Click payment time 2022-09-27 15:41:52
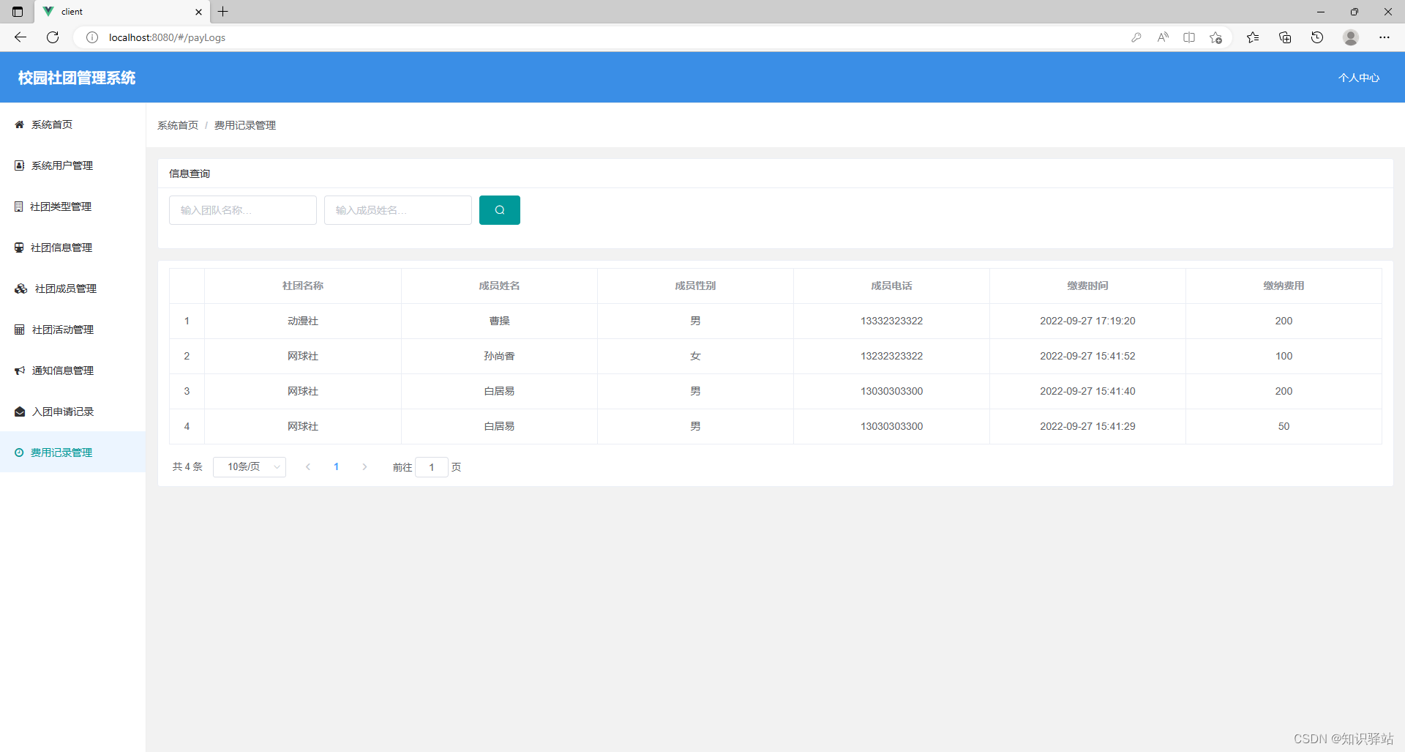This screenshot has width=1405, height=752. pyautogui.click(x=1087, y=356)
